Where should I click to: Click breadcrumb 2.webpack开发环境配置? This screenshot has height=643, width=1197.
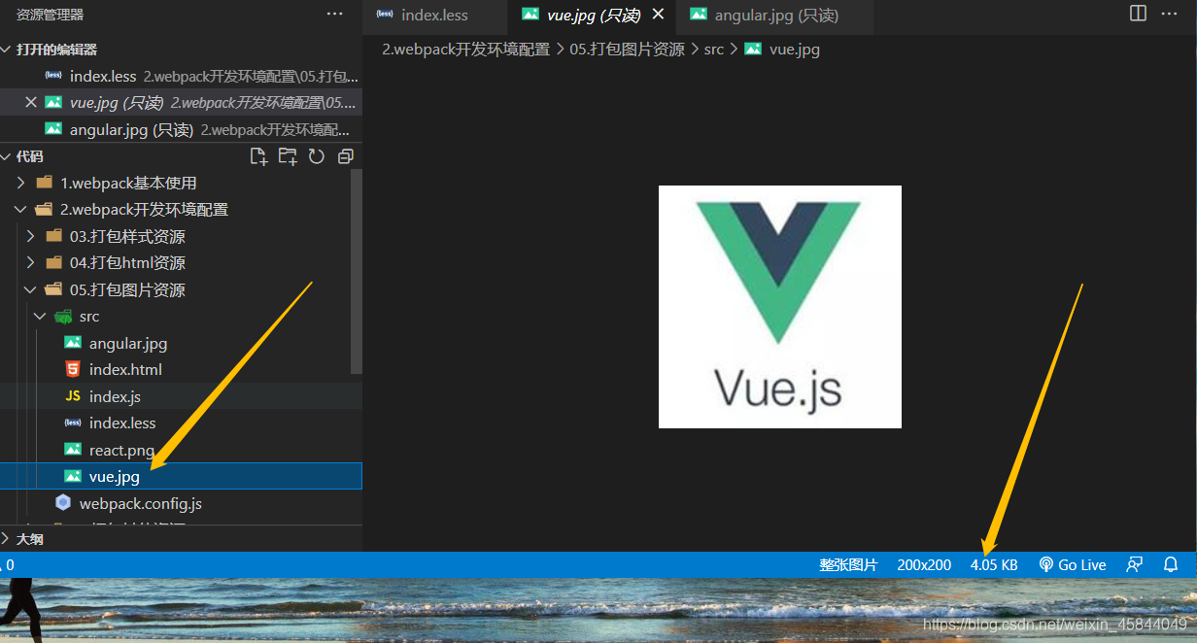465,49
